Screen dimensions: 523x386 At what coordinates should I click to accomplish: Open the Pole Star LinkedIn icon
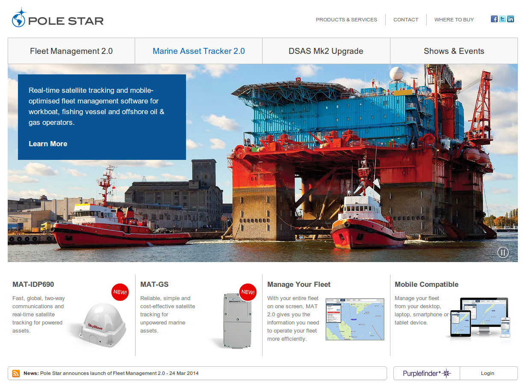click(511, 19)
